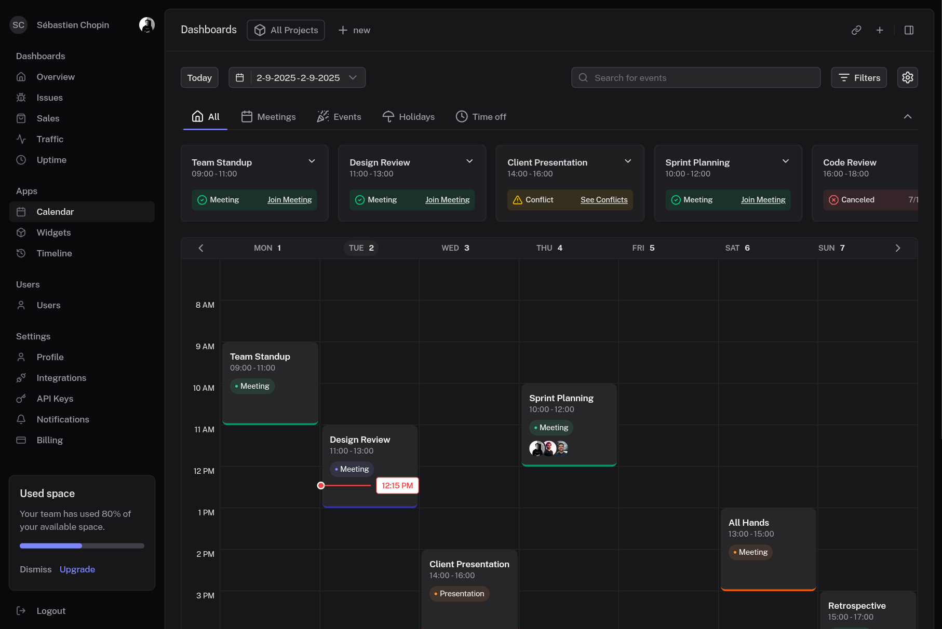Toggle the side panel layout icon
The image size is (942, 629).
coord(909,30)
